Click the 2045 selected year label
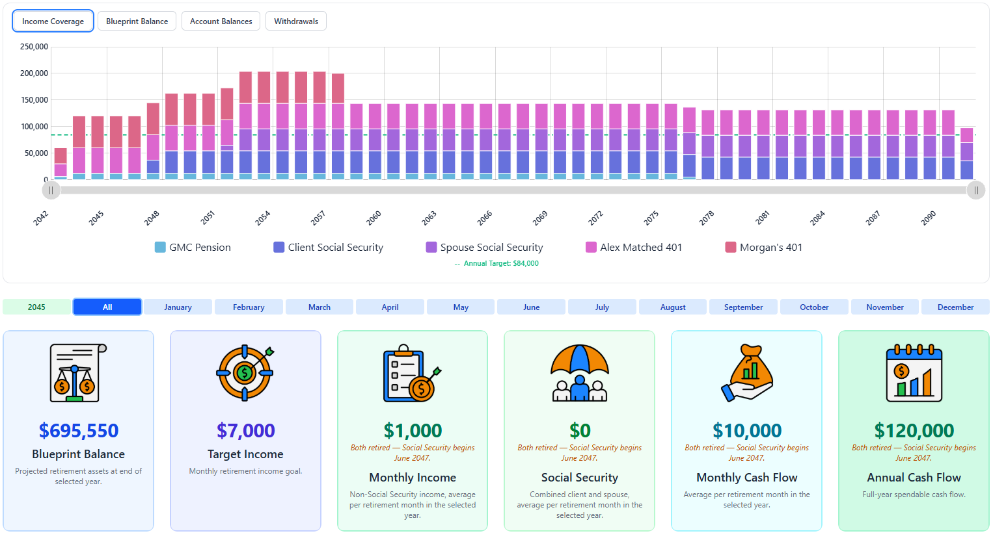This screenshot has width=993, height=540. click(36, 307)
